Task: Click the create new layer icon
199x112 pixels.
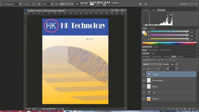Action: point(189,109)
